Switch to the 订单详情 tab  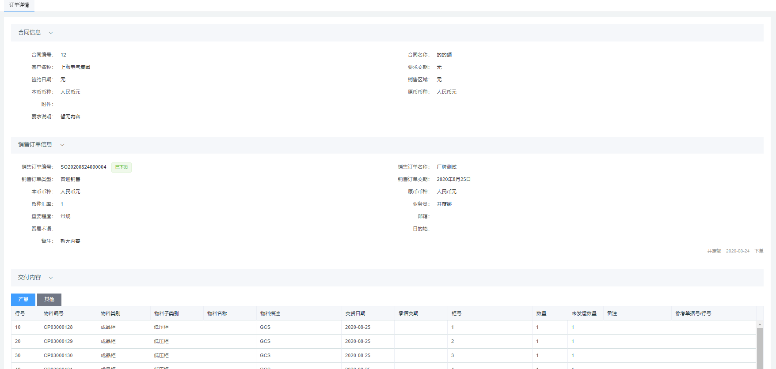pos(19,5)
